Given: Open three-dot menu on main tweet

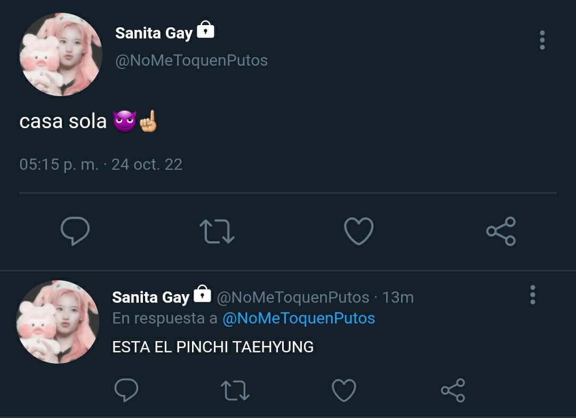Looking at the screenshot, I should [x=542, y=40].
